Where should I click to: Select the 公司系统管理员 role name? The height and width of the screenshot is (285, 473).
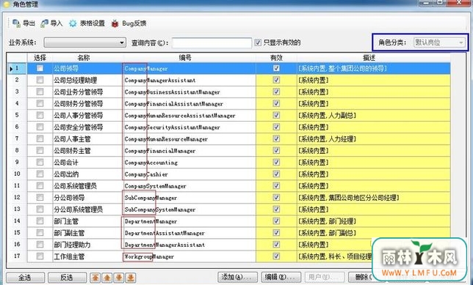pos(76,185)
